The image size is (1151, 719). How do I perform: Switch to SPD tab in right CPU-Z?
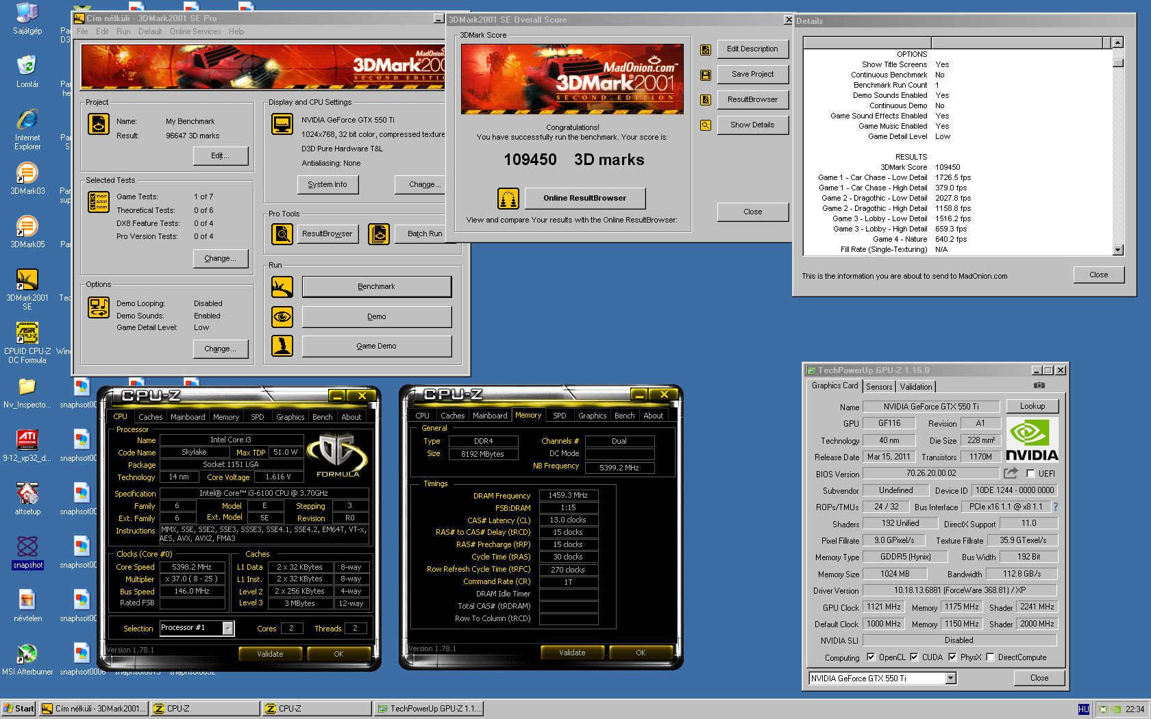[560, 416]
